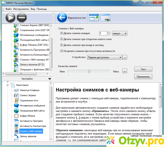The width and height of the screenshot is (164, 147).
Task: Click the Буфер Обмена settings clipboard icon
Action: pos(16,116)
